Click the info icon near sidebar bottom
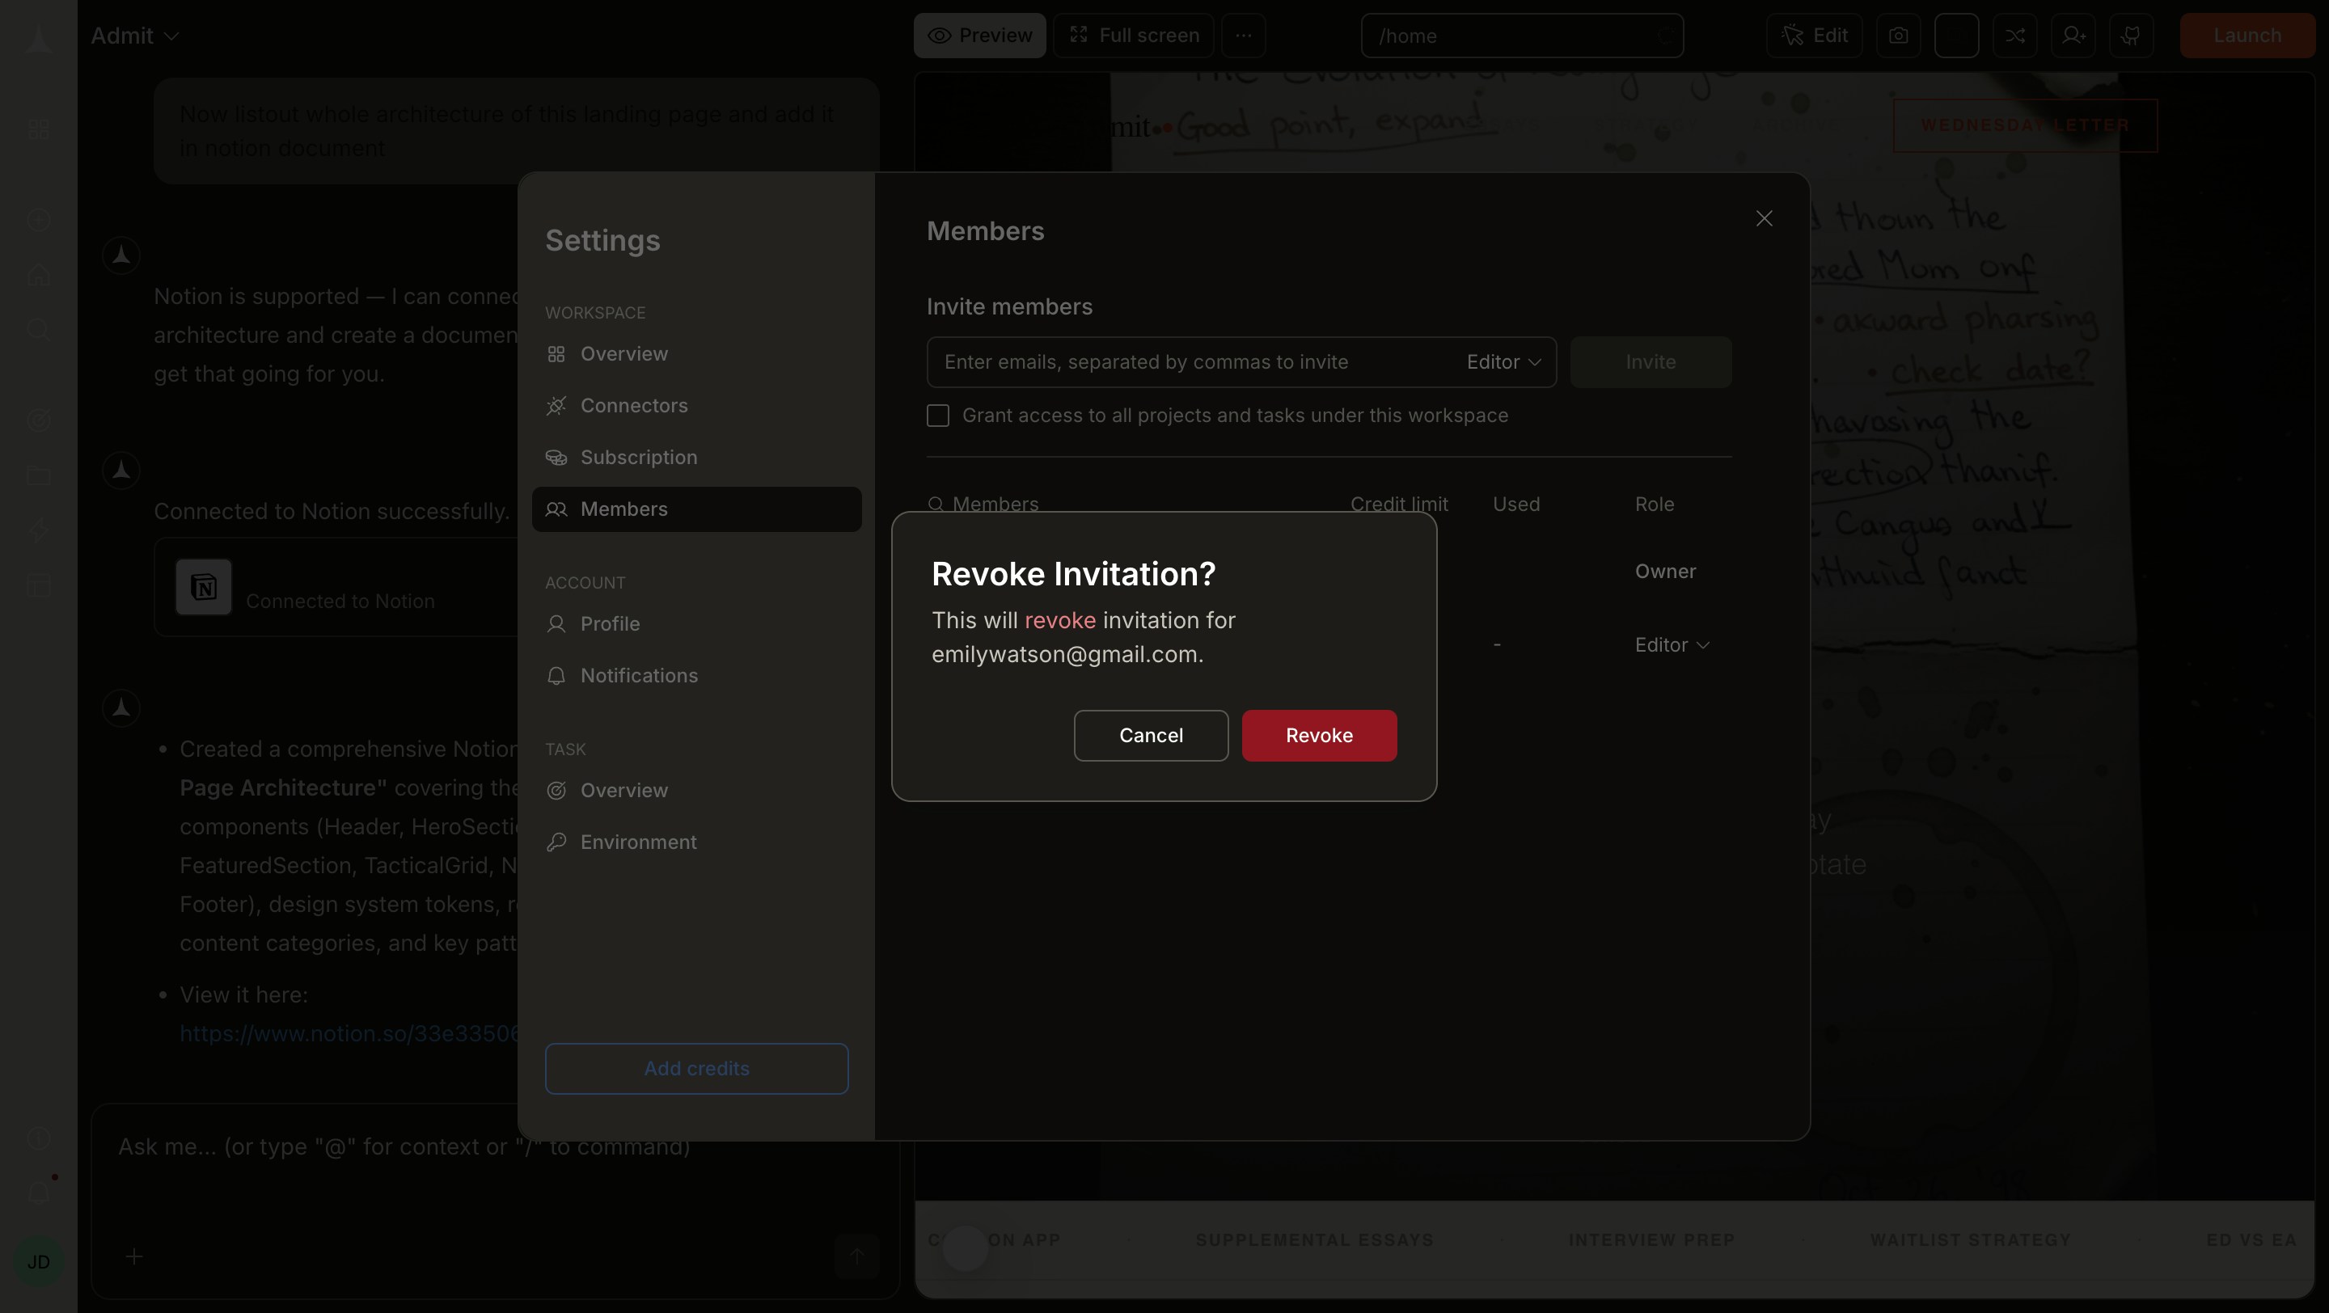This screenshot has height=1313, width=2329. tap(38, 1138)
